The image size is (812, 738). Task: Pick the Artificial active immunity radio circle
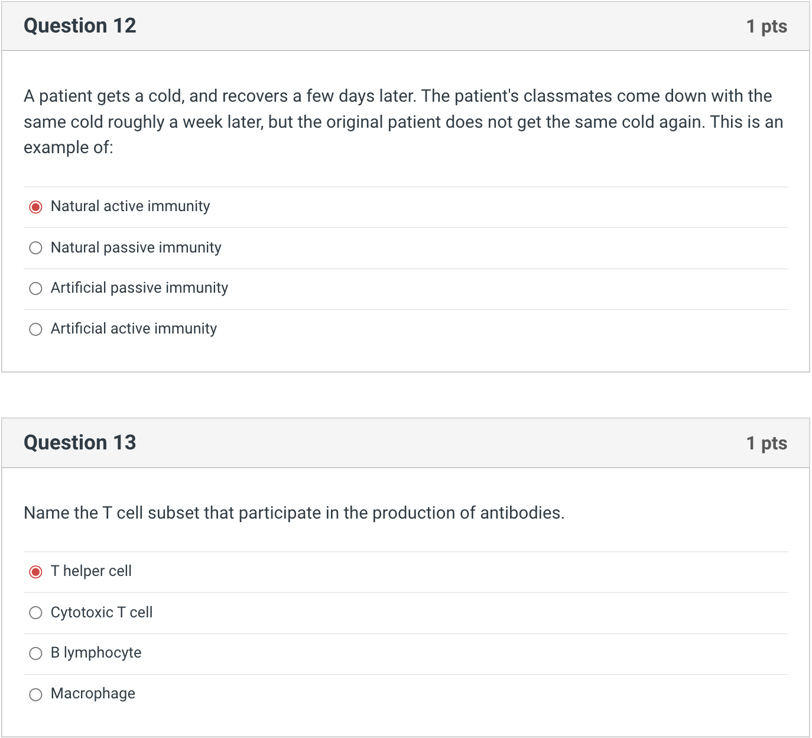(36, 329)
